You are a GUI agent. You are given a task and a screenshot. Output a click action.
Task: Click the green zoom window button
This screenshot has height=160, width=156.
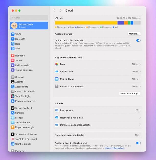point(19,10)
